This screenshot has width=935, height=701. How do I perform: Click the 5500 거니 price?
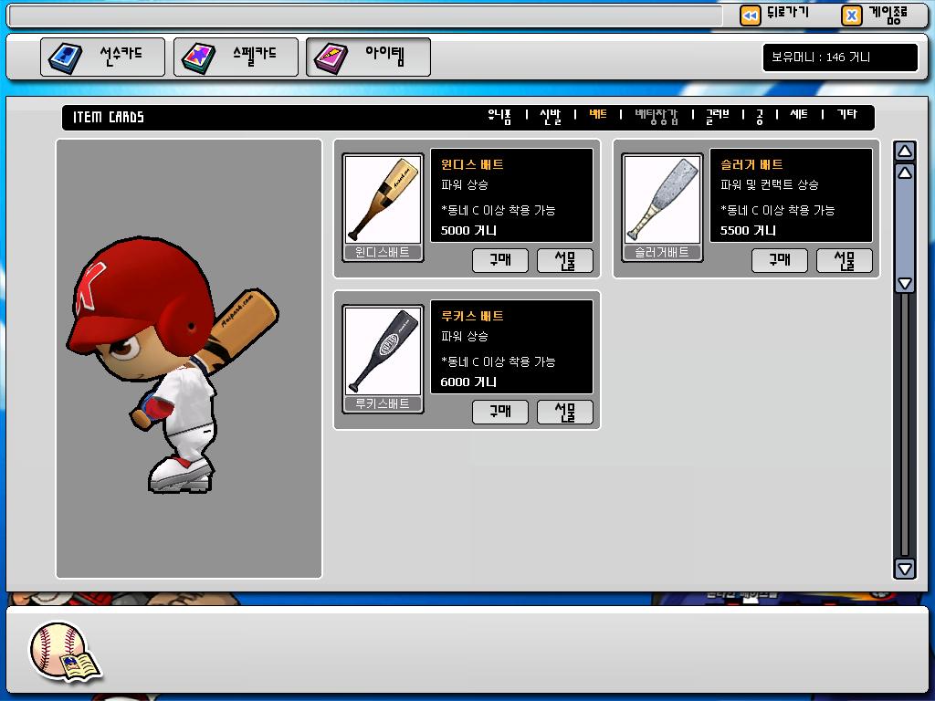coord(748,231)
